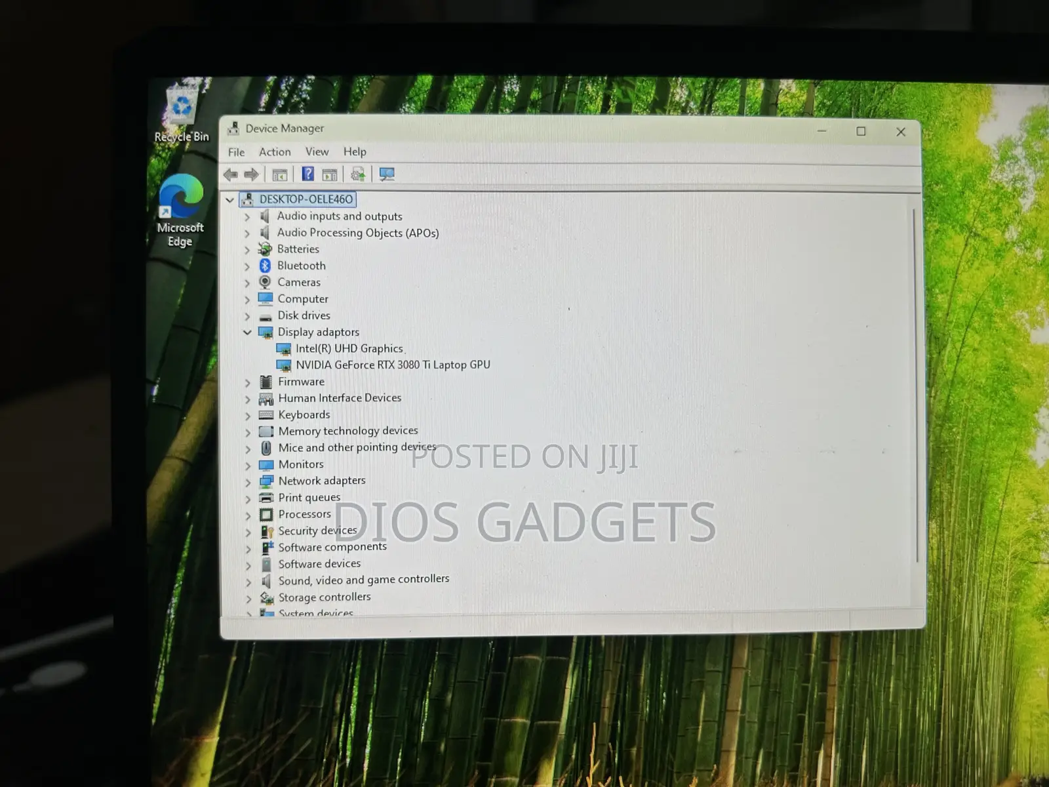Click the Batteries category icon

coord(265,249)
